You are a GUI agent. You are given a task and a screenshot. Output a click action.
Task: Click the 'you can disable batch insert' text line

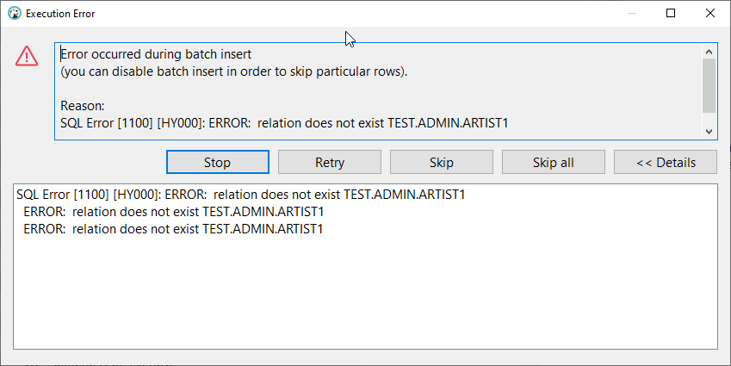234,71
